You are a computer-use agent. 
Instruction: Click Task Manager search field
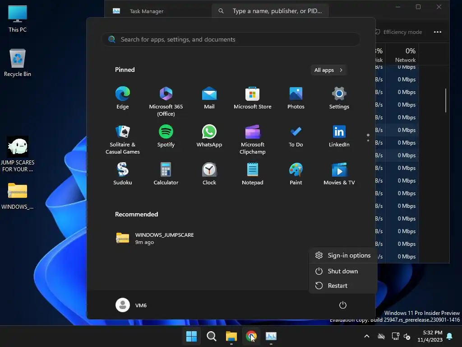(x=270, y=11)
